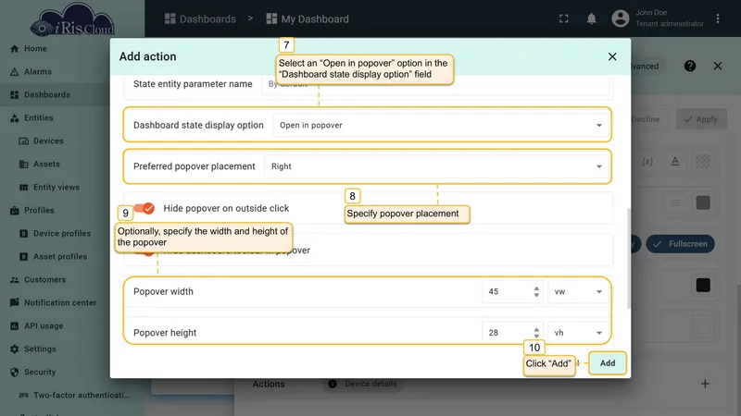The image size is (741, 416).
Task: Click the text color underlined A icon
Action: click(675, 161)
